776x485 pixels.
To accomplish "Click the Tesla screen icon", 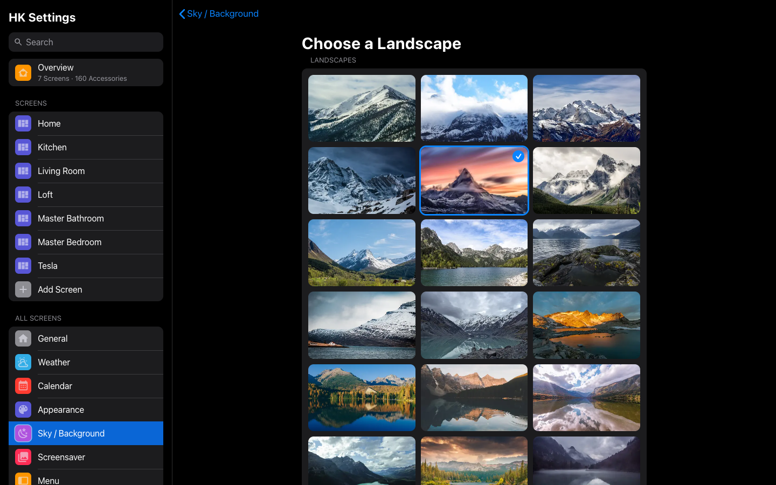I will pyautogui.click(x=23, y=266).
